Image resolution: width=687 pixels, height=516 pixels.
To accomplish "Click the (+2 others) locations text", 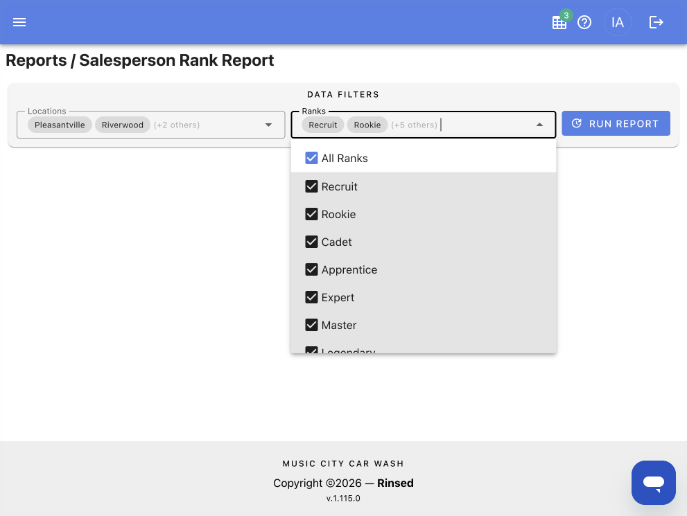I will 177,125.
